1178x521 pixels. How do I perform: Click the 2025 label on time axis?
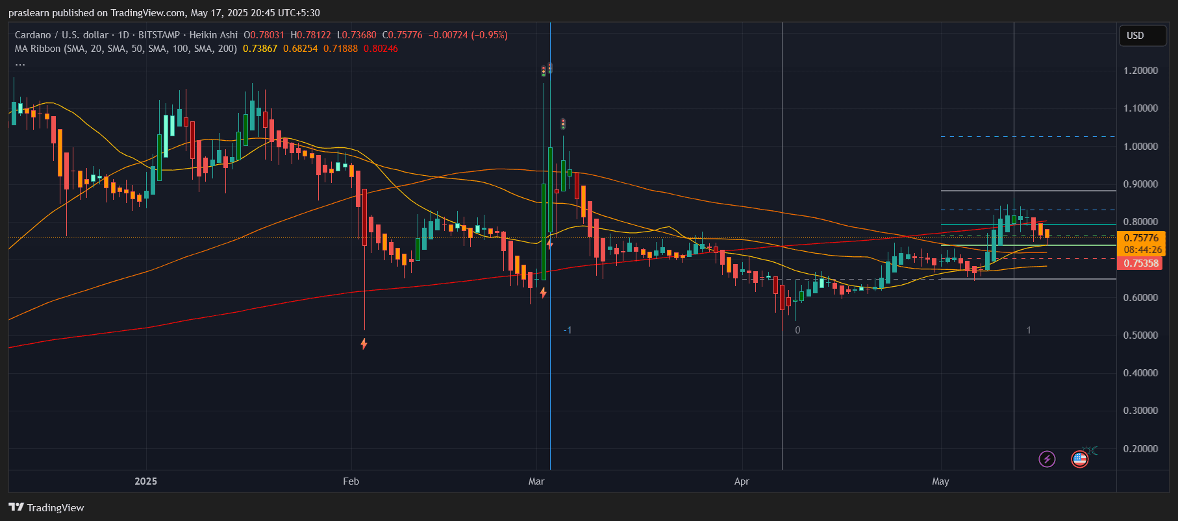point(145,481)
